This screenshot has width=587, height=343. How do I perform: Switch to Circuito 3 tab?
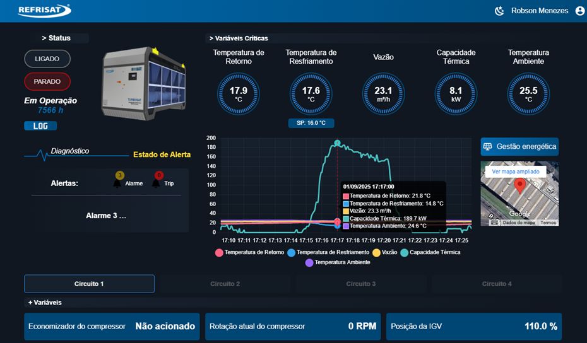coord(360,284)
